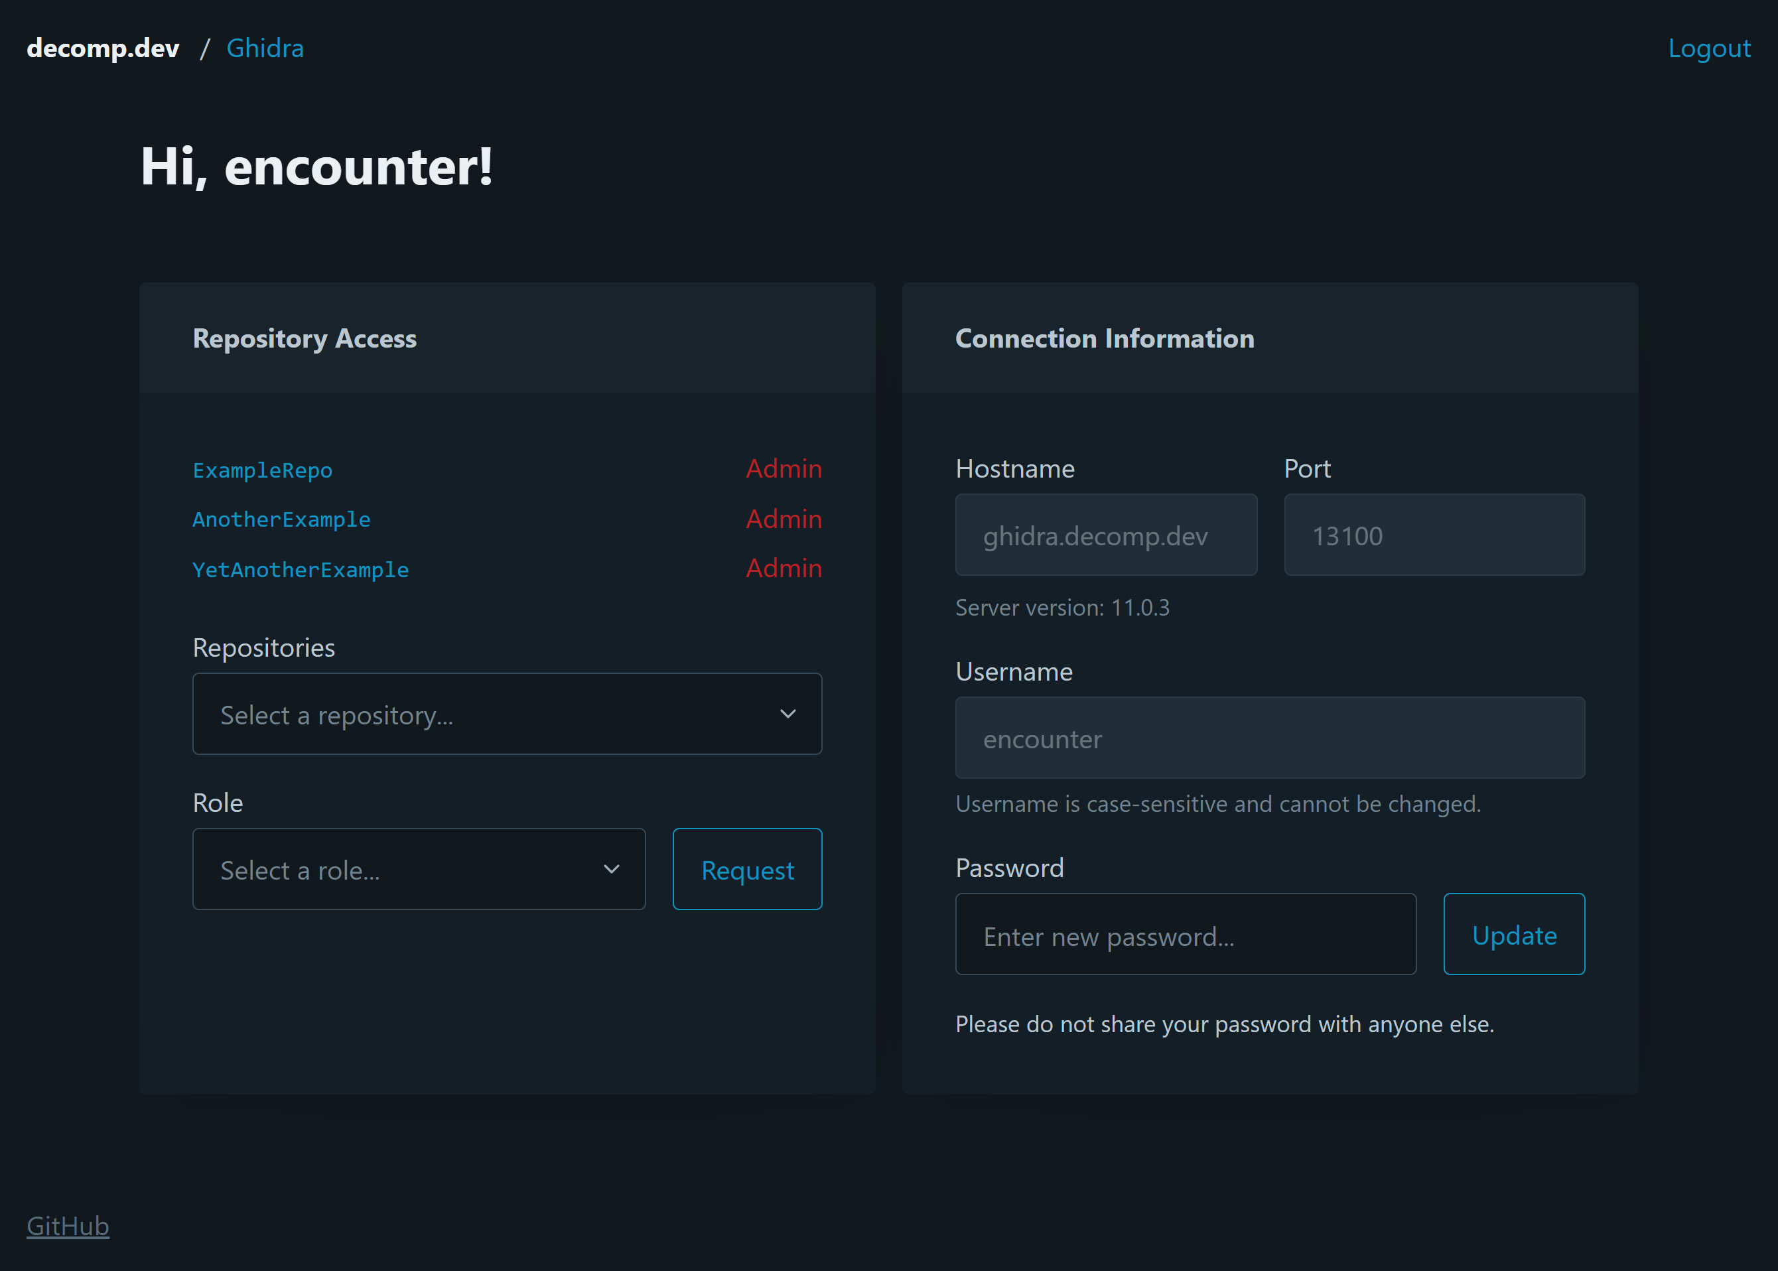Go to decomp.dev home title
Image resolution: width=1778 pixels, height=1271 pixels.
pyautogui.click(x=103, y=48)
